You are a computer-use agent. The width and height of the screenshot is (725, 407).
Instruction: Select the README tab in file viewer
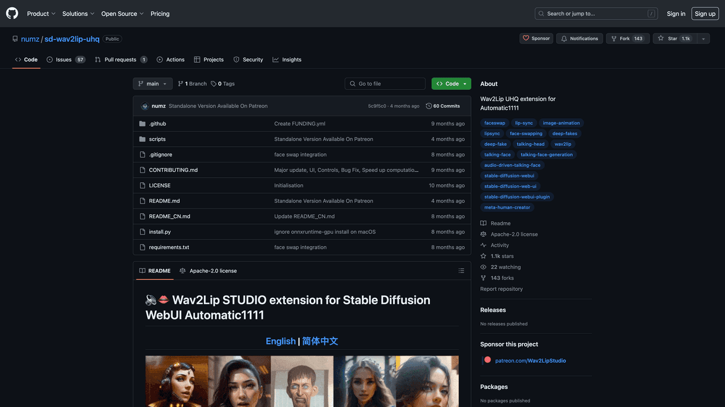click(x=155, y=271)
